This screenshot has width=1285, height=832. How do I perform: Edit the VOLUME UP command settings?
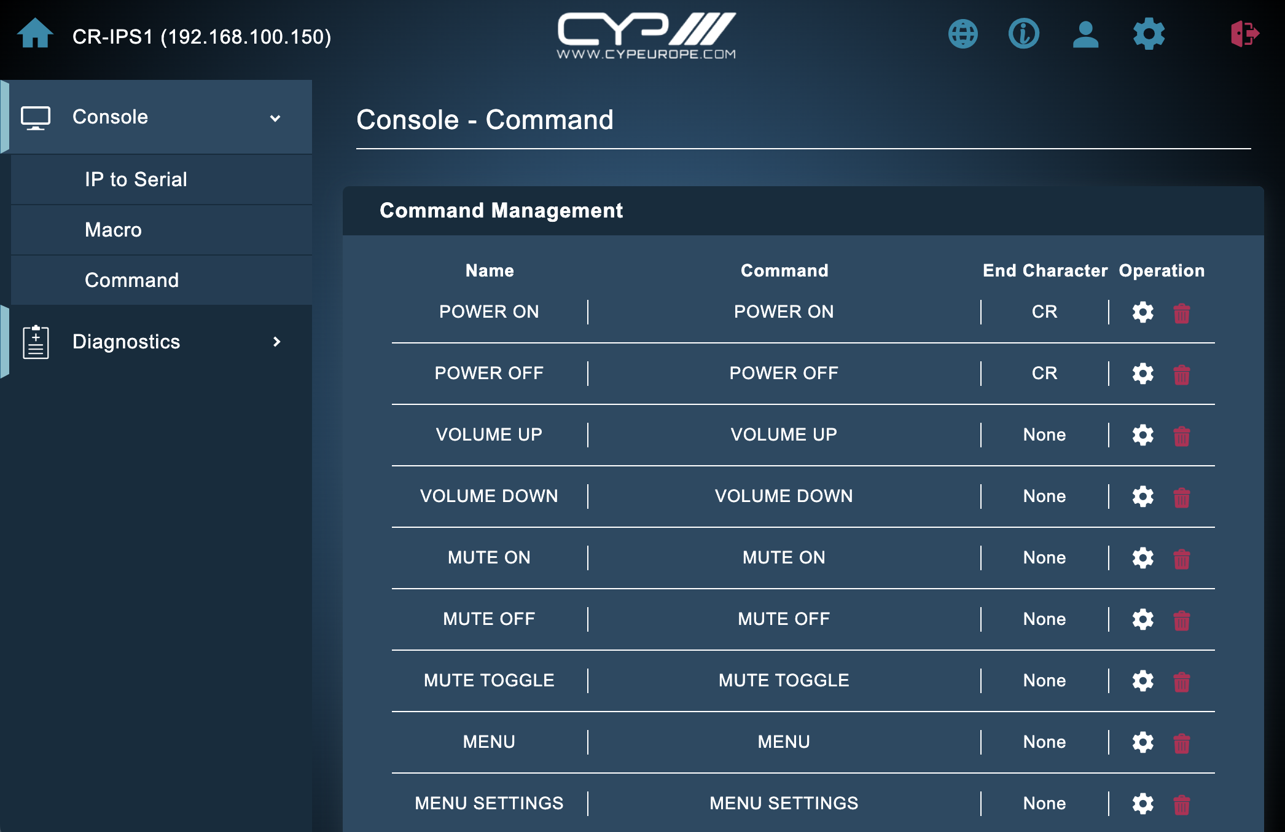coord(1142,435)
